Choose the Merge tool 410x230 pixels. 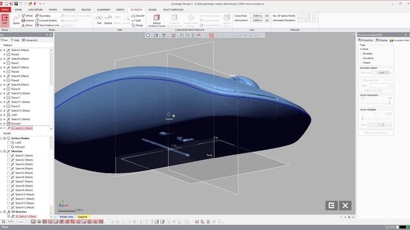click(x=137, y=26)
